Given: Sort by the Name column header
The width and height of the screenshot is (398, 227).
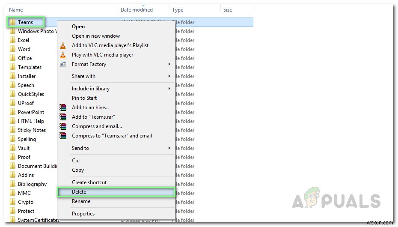Looking at the screenshot, I should tap(16, 10).
